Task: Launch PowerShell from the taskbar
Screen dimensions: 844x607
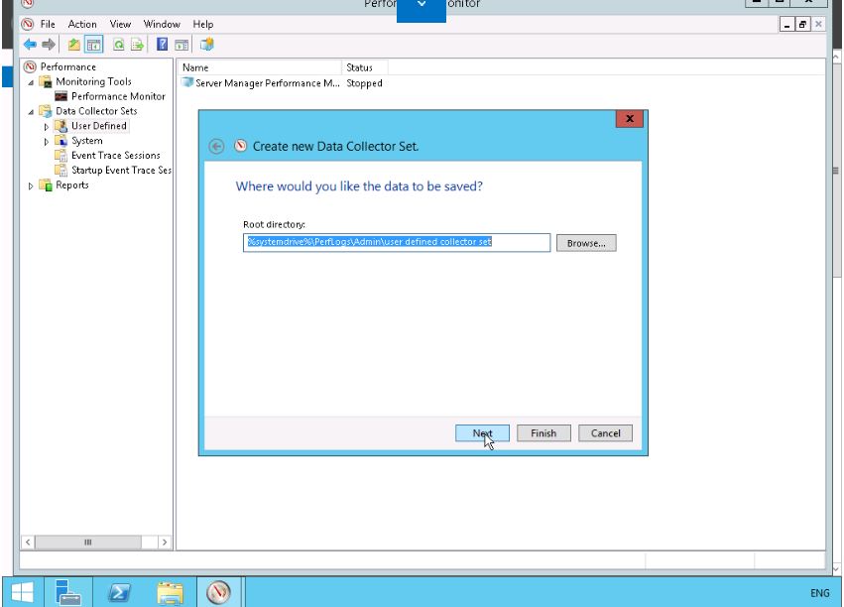Action: 119,592
